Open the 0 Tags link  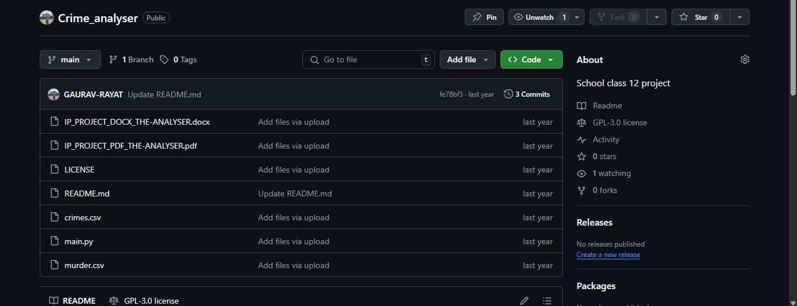coord(179,59)
